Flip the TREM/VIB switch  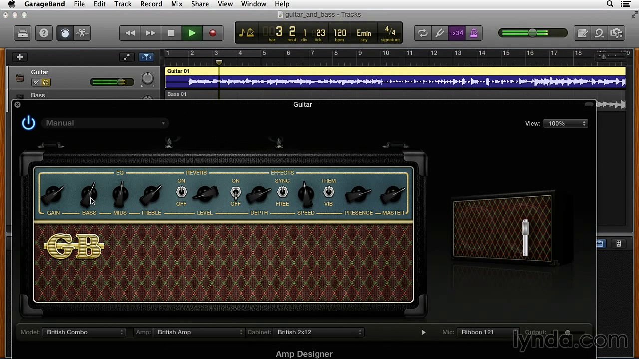pyautogui.click(x=328, y=192)
